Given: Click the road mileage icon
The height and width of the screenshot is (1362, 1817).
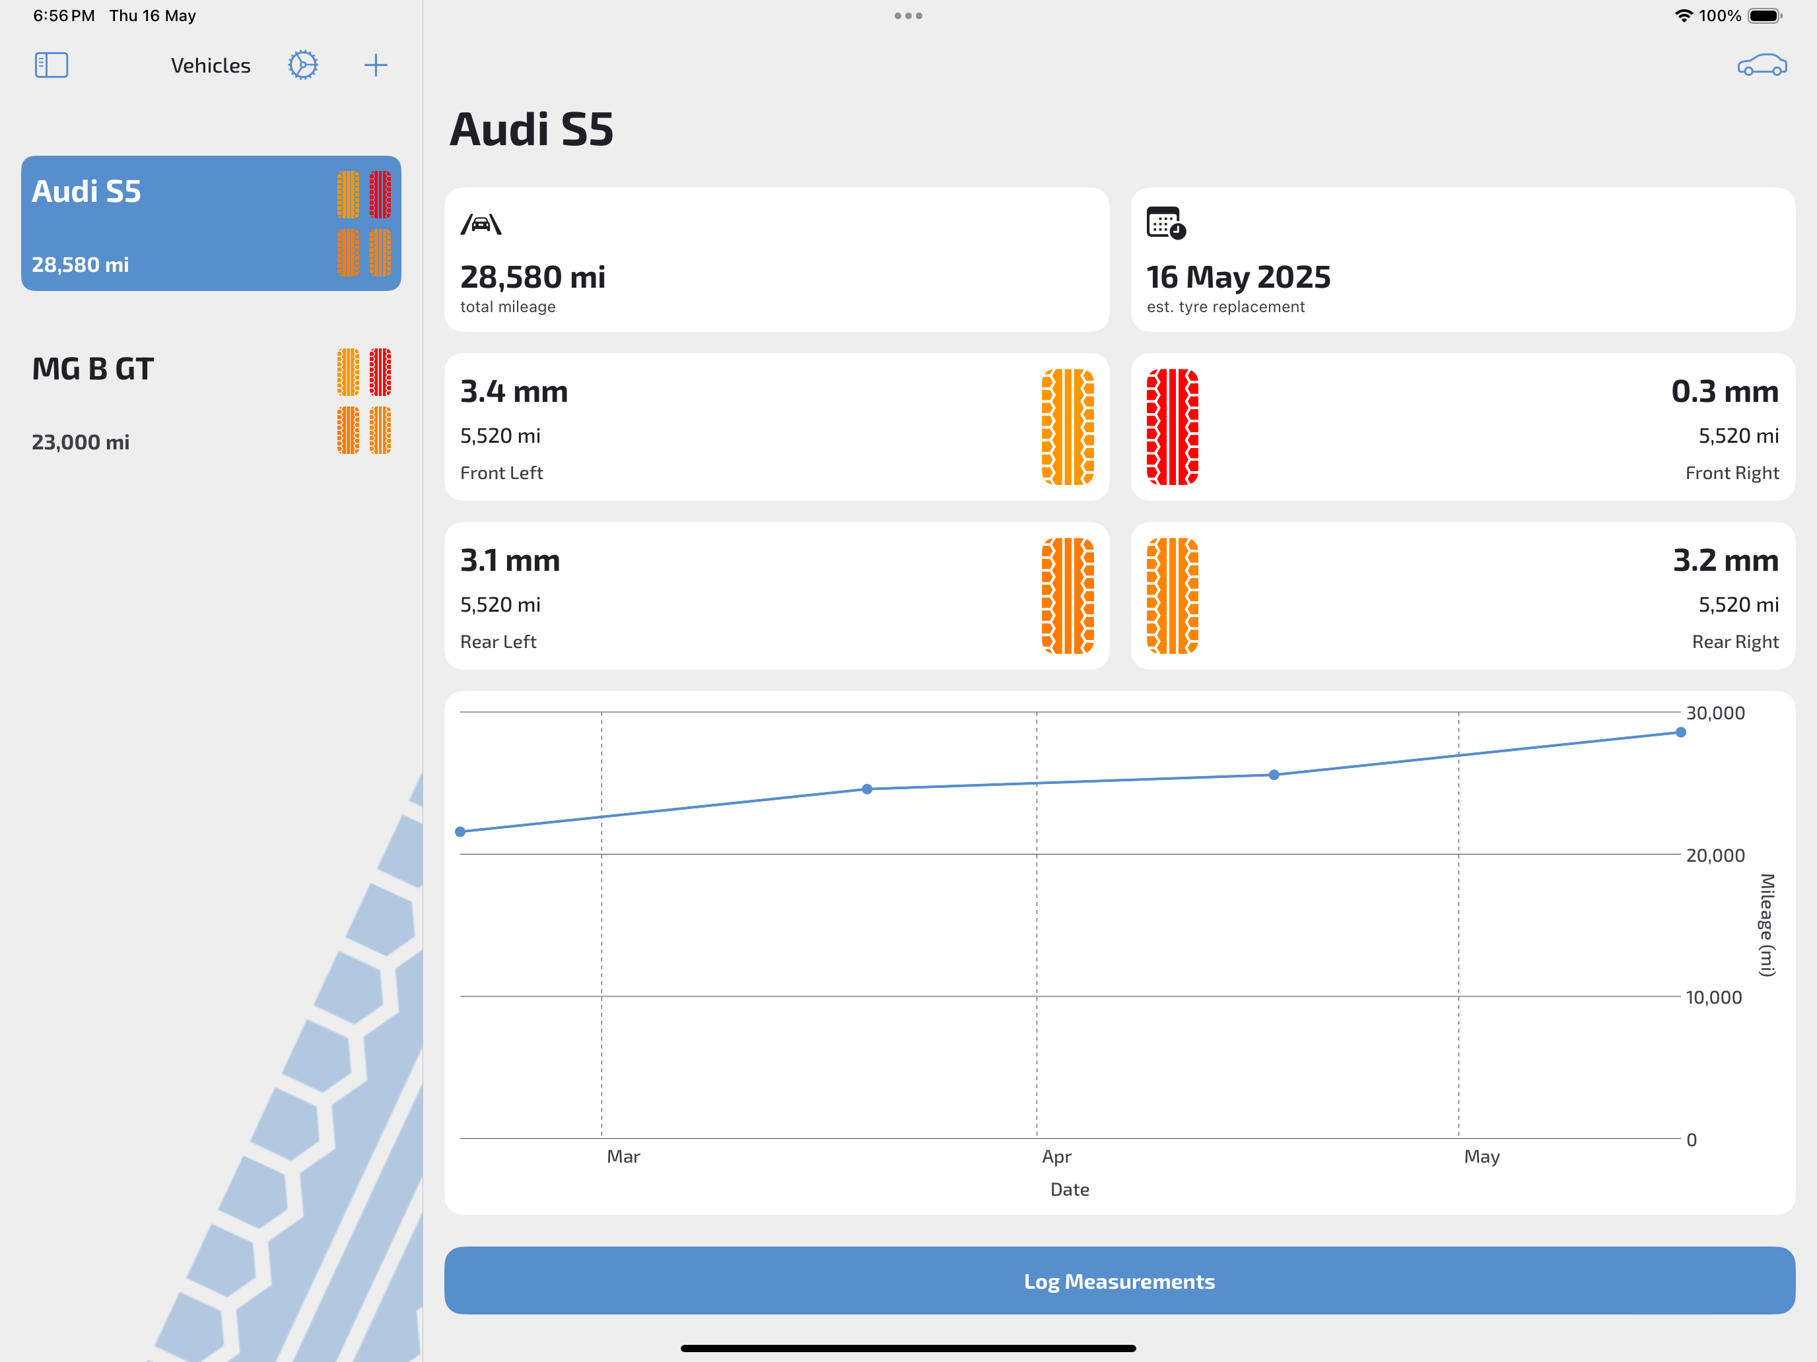Looking at the screenshot, I should click(481, 224).
